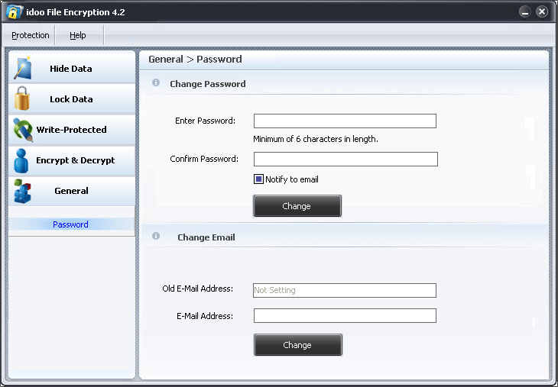
Task: Focus the Enter Password field
Action: [345, 121]
